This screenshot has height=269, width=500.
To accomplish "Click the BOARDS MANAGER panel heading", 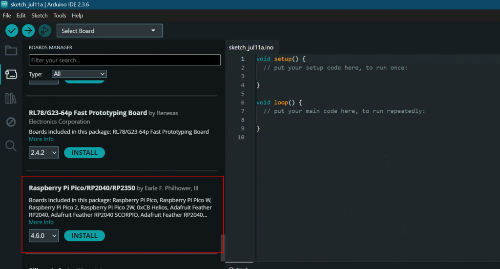I will click(50, 47).
